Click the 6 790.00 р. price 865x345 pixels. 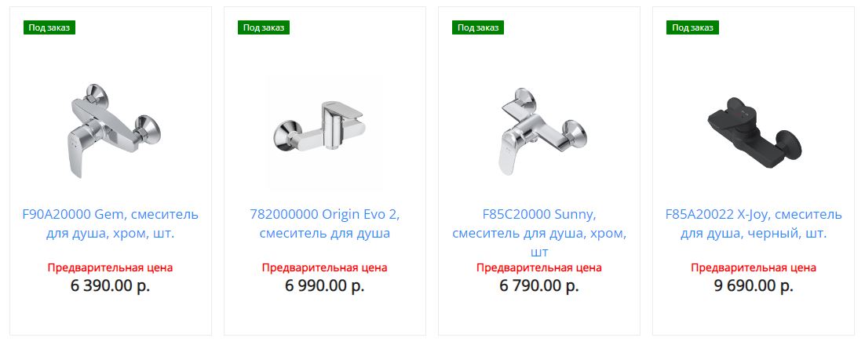click(539, 286)
